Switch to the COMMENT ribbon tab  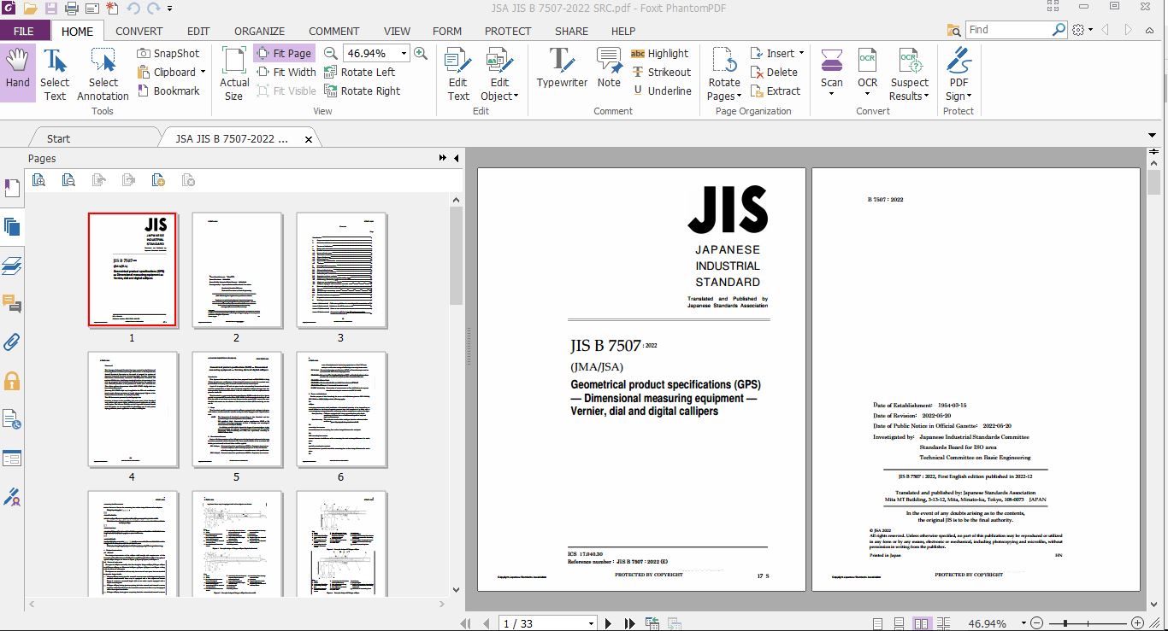pyautogui.click(x=333, y=31)
